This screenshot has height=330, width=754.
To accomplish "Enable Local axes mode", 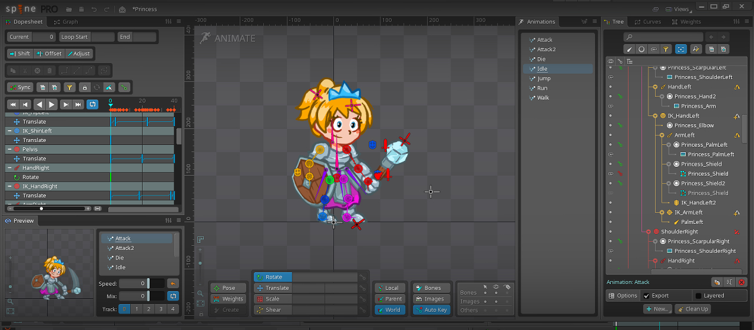I will pyautogui.click(x=391, y=288).
